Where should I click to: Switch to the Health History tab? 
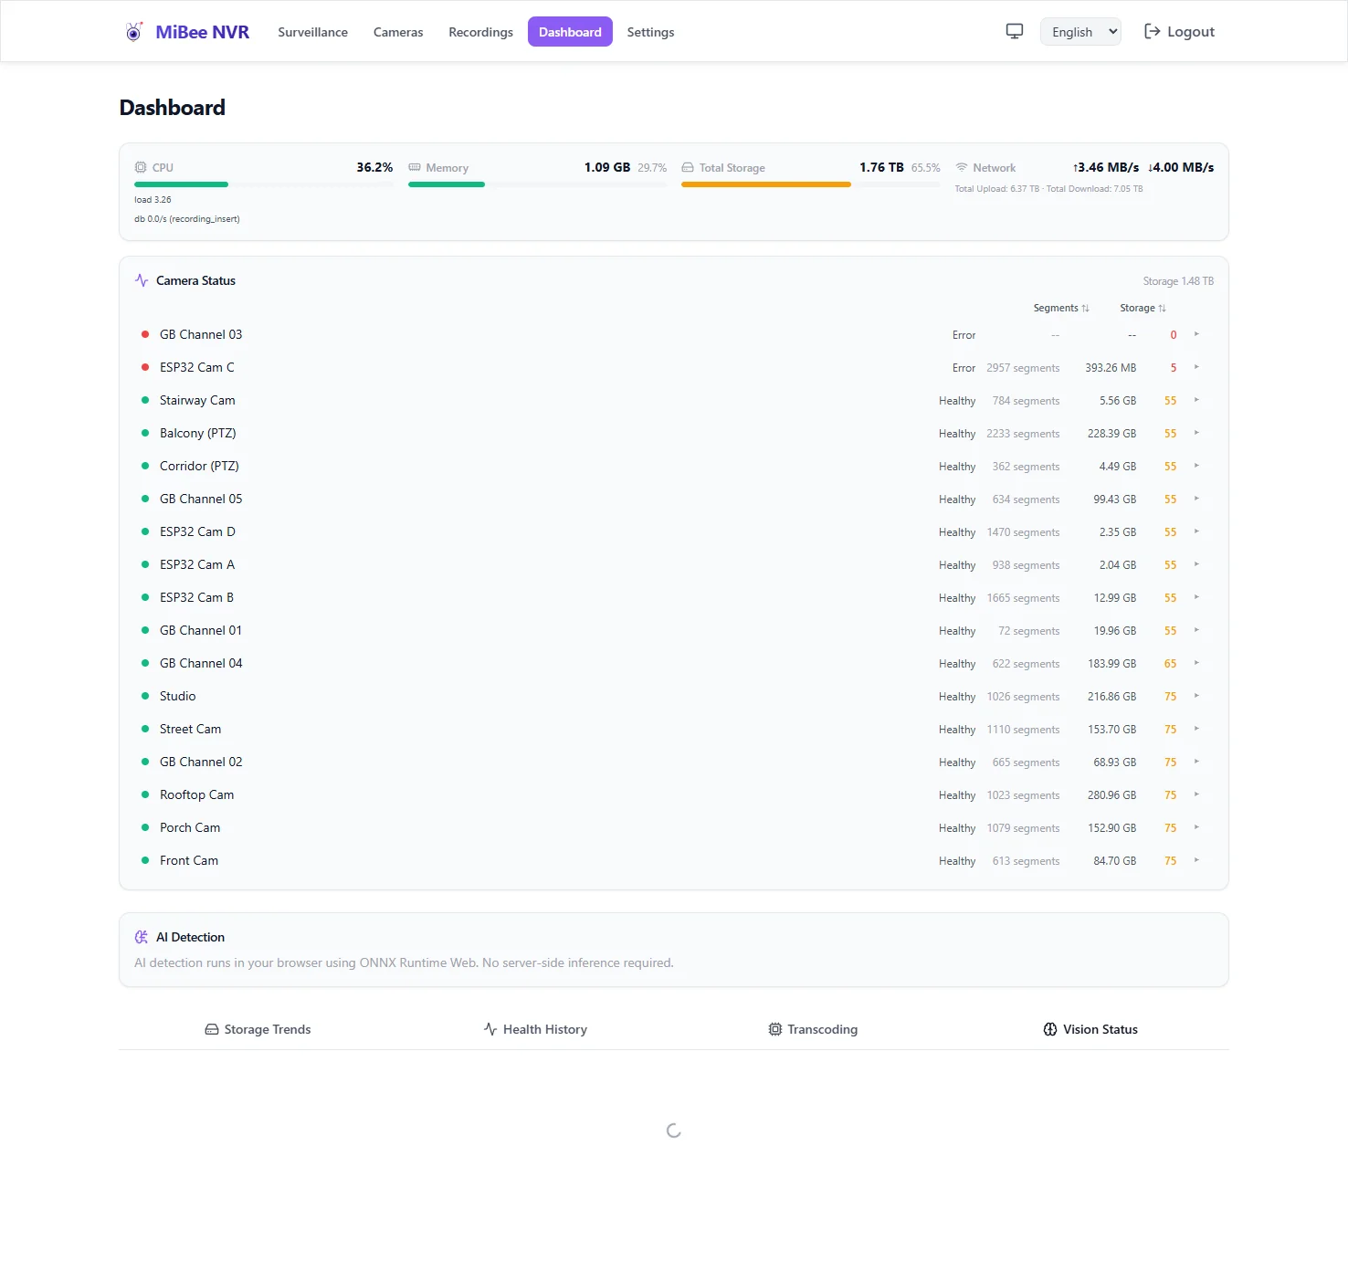click(535, 1029)
